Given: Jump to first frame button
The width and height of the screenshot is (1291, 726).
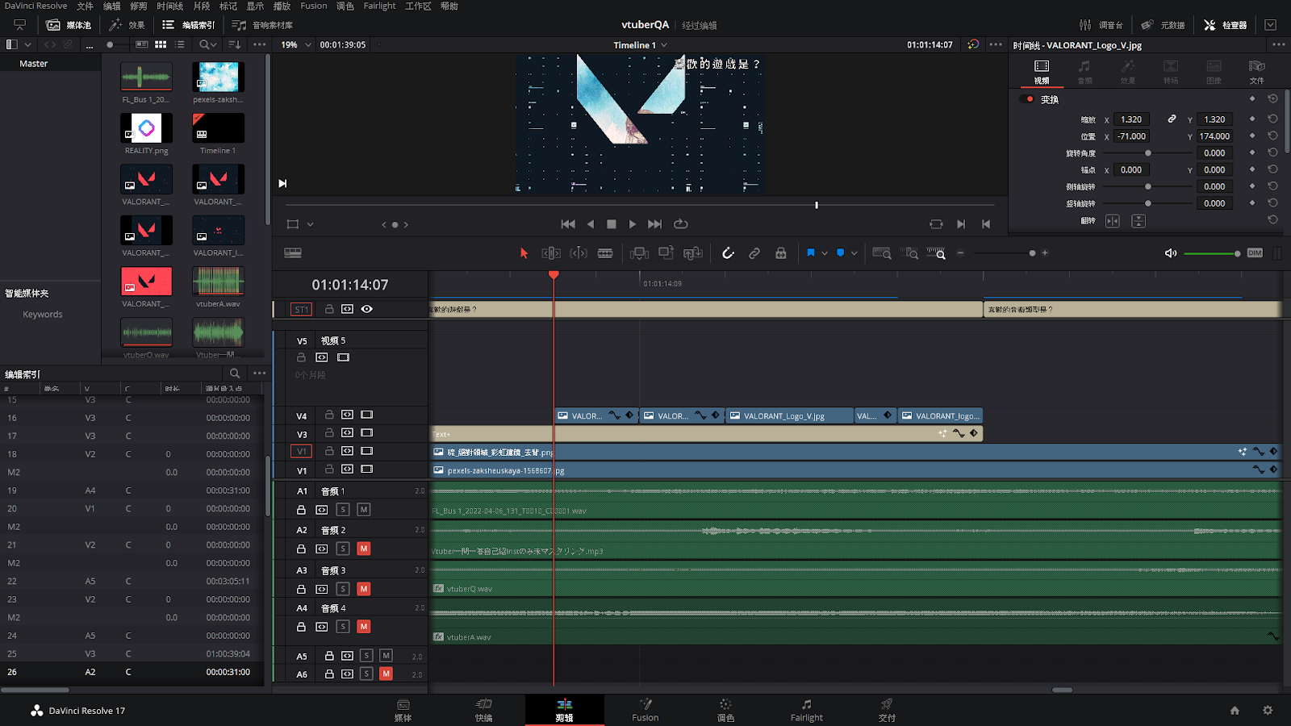Looking at the screenshot, I should coord(568,224).
